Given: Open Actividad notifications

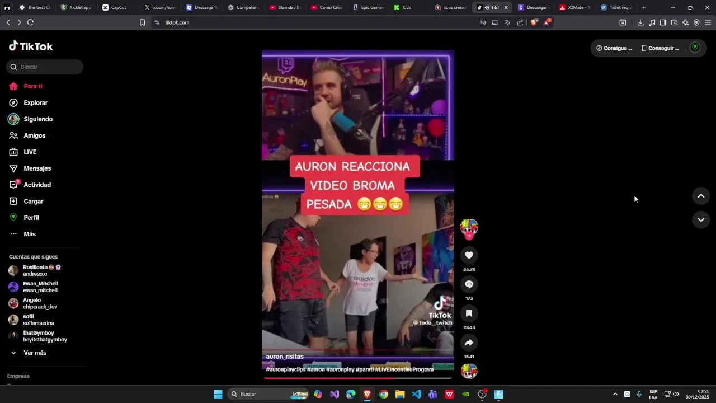Looking at the screenshot, I should (30, 185).
